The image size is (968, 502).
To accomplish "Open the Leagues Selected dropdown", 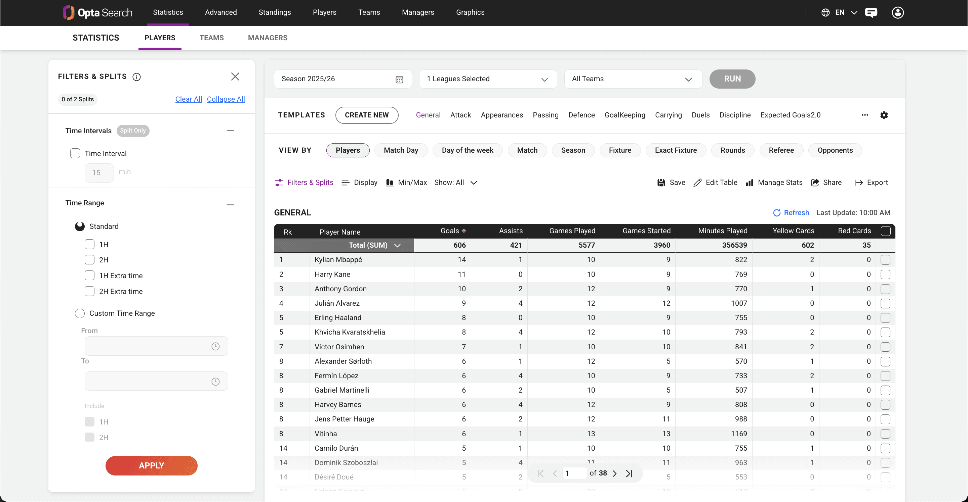I will (488, 79).
